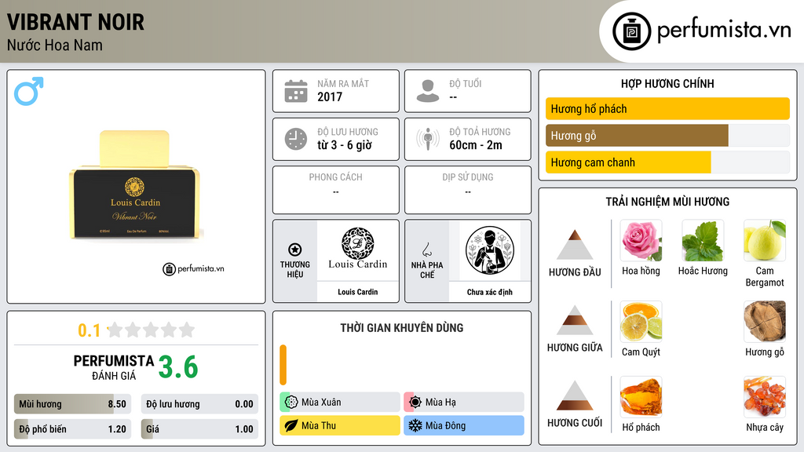The image size is (804, 452).
Task: Click the perfumista.vn site name in header
Action: click(724, 30)
